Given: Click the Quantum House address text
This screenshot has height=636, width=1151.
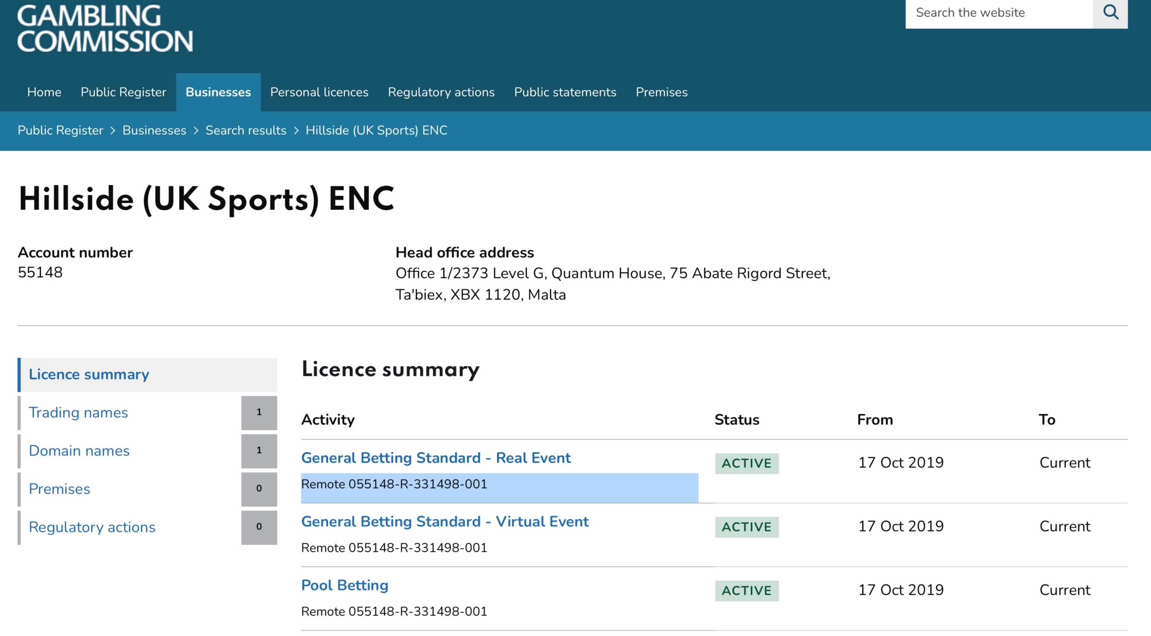Looking at the screenshot, I should (613, 284).
